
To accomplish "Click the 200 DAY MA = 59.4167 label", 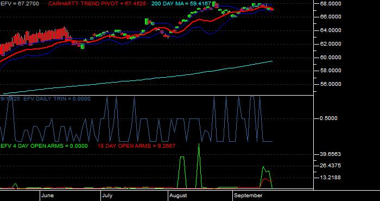I will pyautogui.click(x=181, y=4).
